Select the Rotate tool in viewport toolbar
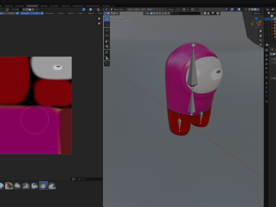 point(107,36)
